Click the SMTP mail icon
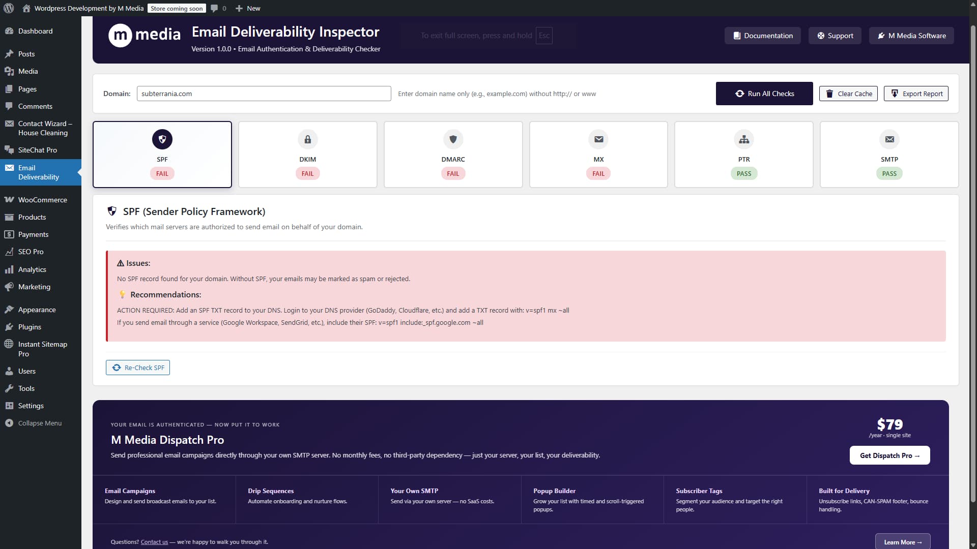 pos(889,139)
